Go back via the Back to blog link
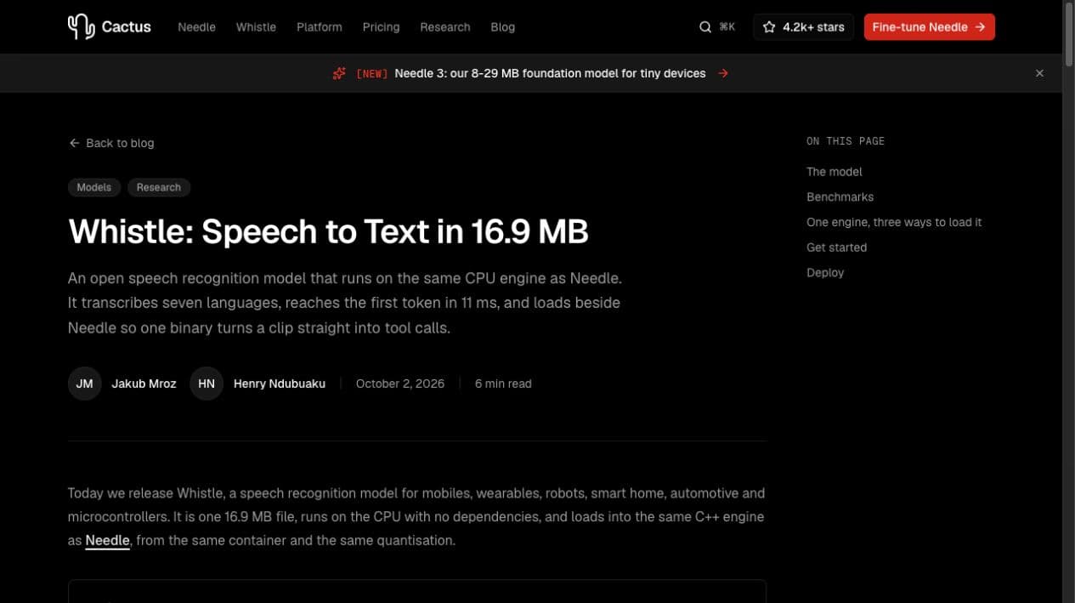This screenshot has height=603, width=1075. pos(111,143)
